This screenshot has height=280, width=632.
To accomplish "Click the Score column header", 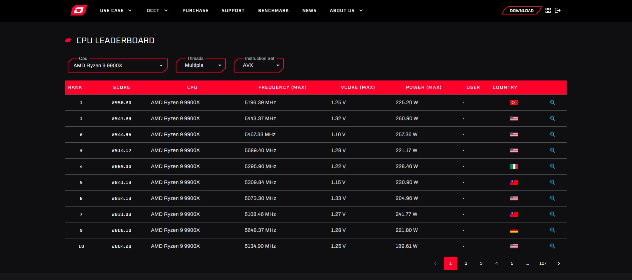I will point(121,87).
